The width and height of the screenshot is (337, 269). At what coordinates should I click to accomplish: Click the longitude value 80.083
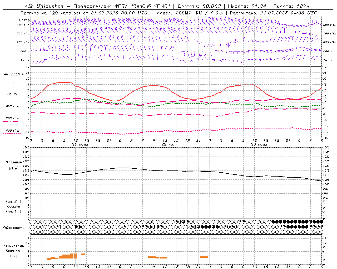click(x=212, y=6)
